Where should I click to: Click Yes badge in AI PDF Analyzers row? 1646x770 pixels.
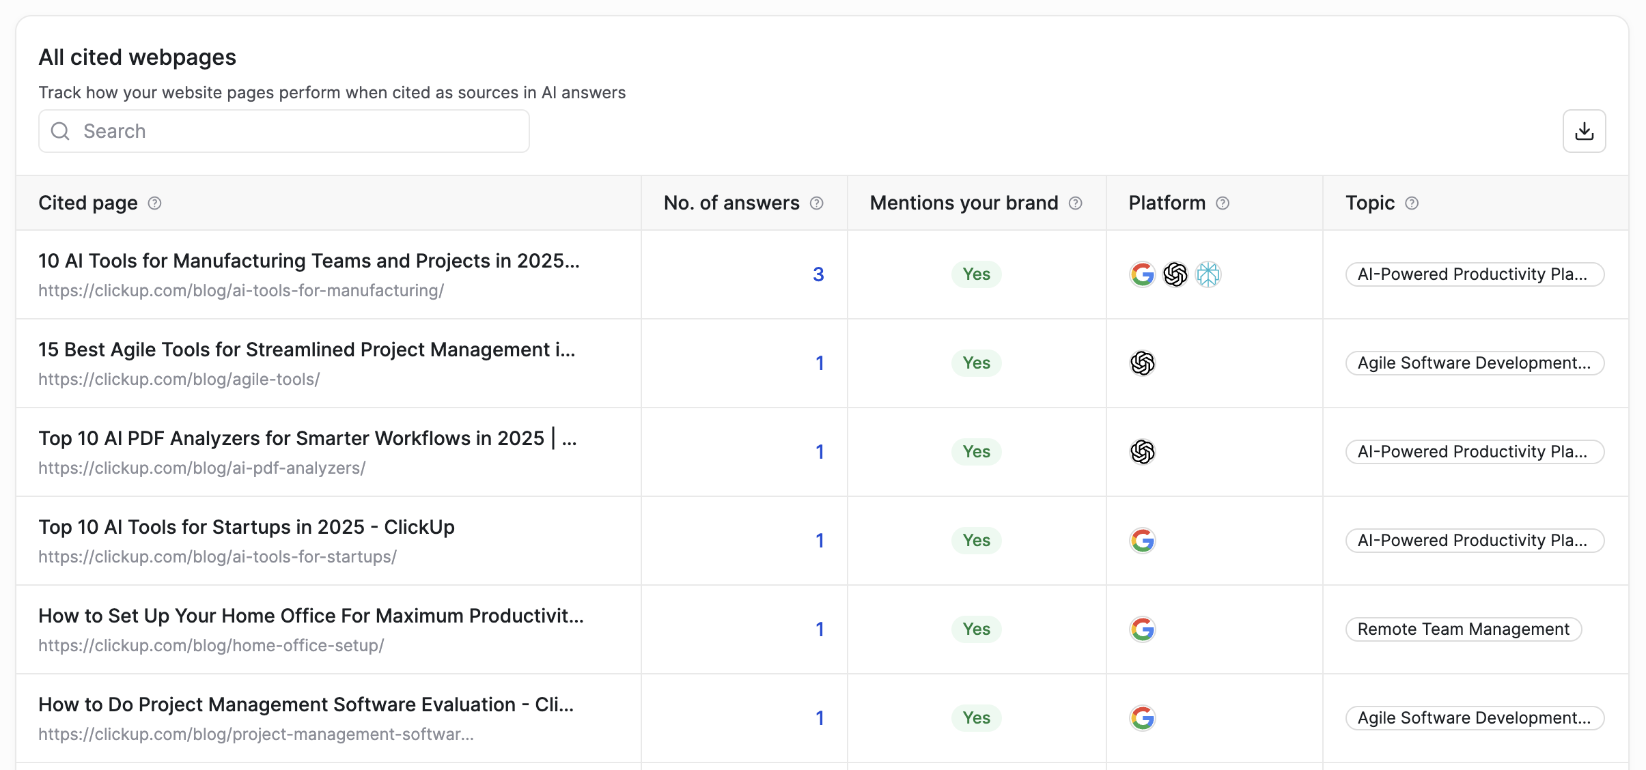coord(977,452)
